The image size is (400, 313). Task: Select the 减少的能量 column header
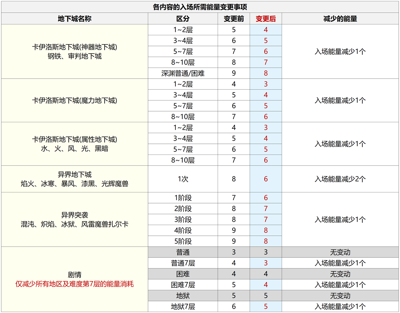(x=340, y=19)
